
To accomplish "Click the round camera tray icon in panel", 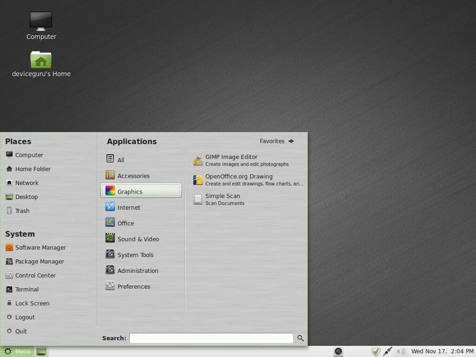I will click(x=338, y=351).
